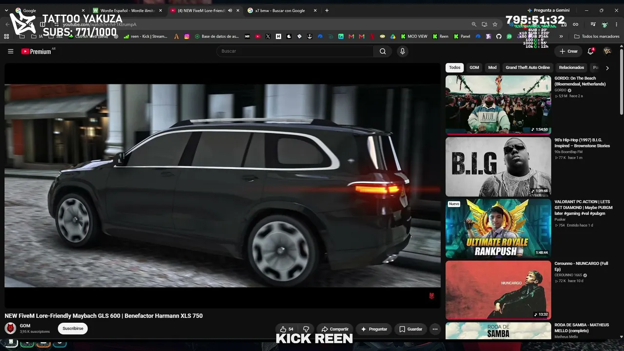Select the Todos filter chip
This screenshot has height=351, width=624.
(454, 68)
